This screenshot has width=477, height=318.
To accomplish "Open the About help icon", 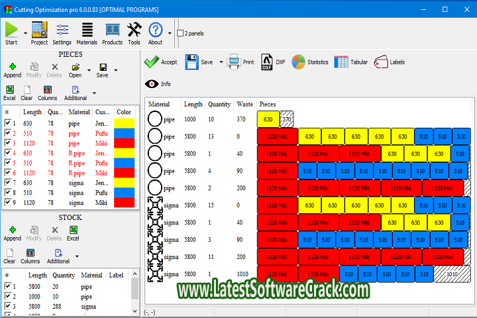I will [156, 33].
